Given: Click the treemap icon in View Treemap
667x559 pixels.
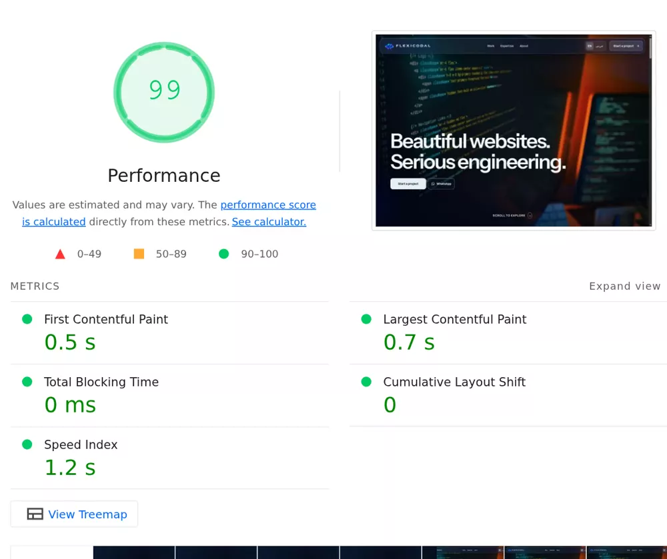Looking at the screenshot, I should (35, 514).
